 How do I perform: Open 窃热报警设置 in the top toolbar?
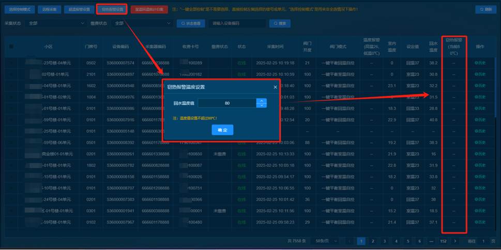[112, 10]
